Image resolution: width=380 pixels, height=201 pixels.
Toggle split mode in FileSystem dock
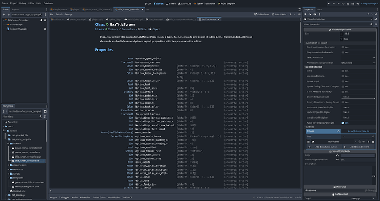click(45, 111)
